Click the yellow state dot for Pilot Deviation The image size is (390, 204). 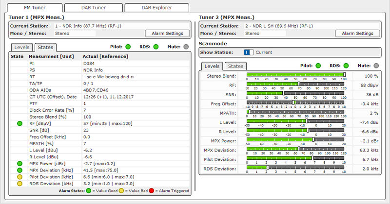(19, 177)
